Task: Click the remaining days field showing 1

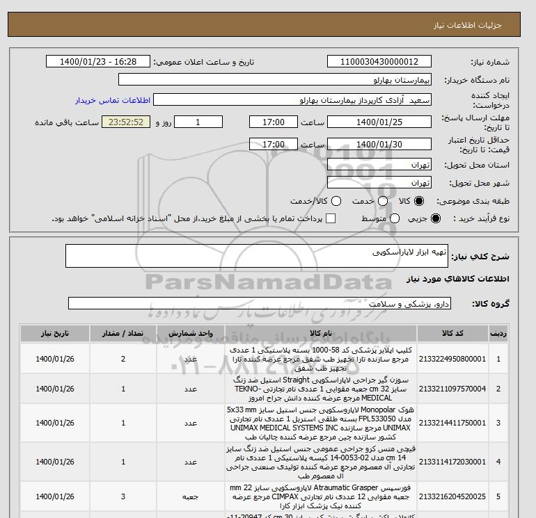Action: 198,122
